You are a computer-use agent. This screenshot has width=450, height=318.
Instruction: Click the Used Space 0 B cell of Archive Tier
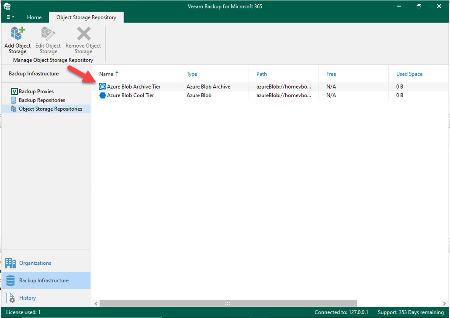400,86
